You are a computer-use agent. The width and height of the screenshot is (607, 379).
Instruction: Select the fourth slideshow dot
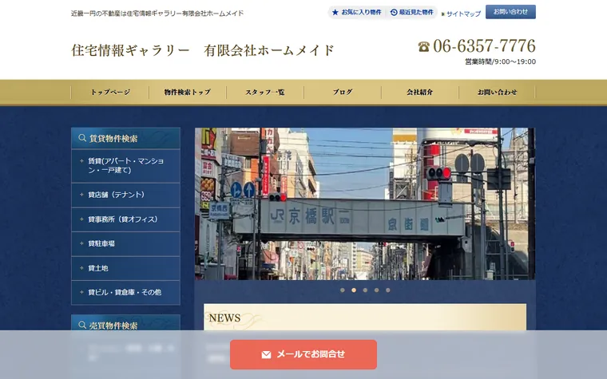click(377, 290)
